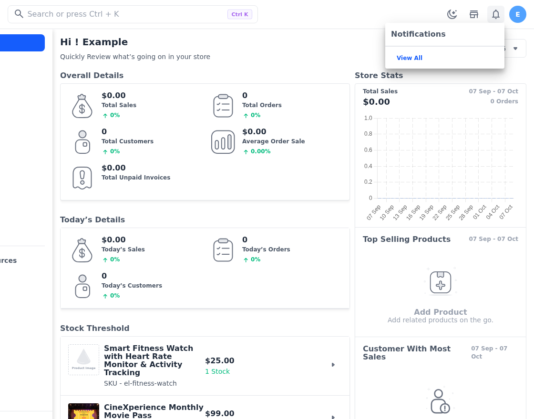Viewport: 534px width, 419px height.
Task: Click the Add Product placeholder icon
Action: point(441,282)
